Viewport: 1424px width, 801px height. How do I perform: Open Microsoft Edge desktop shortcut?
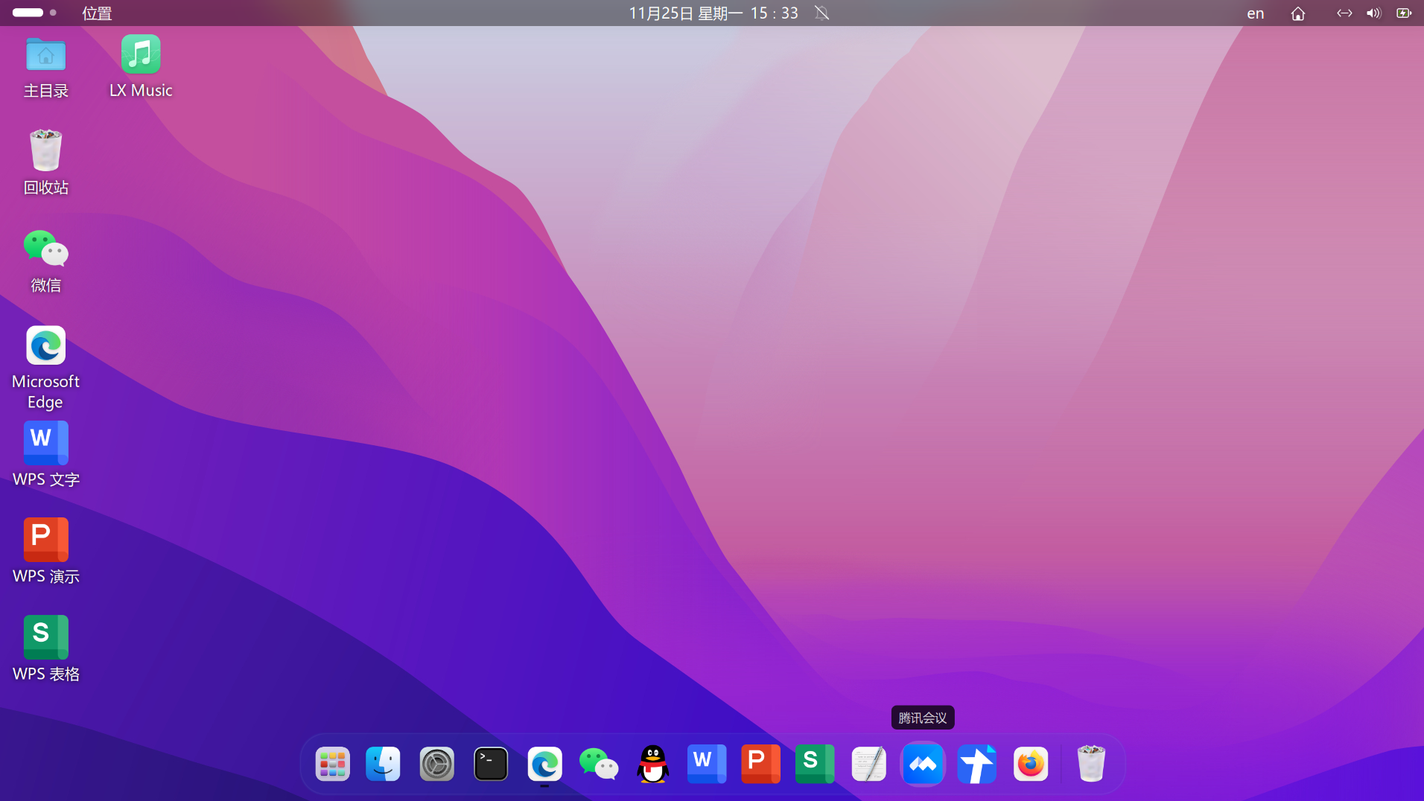pos(45,368)
